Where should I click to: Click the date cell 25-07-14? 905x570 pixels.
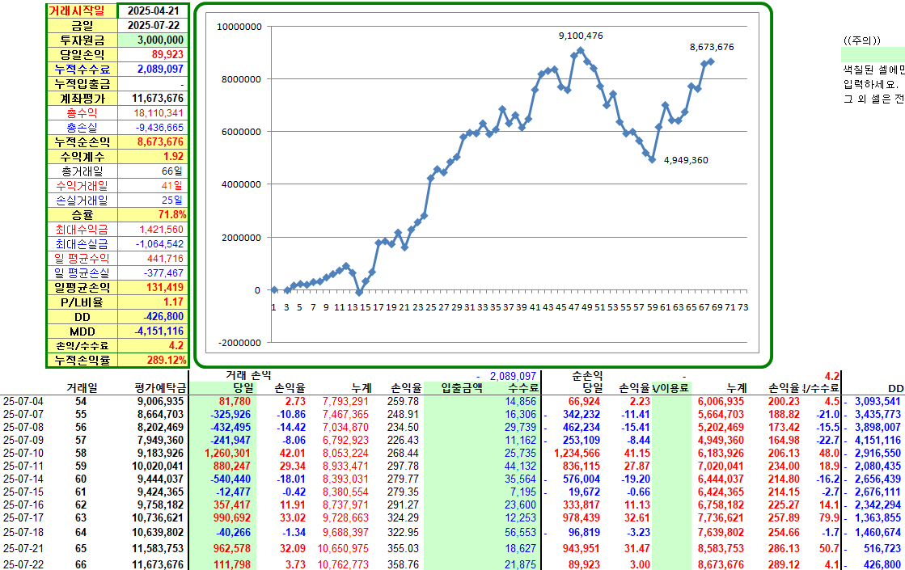(x=23, y=479)
